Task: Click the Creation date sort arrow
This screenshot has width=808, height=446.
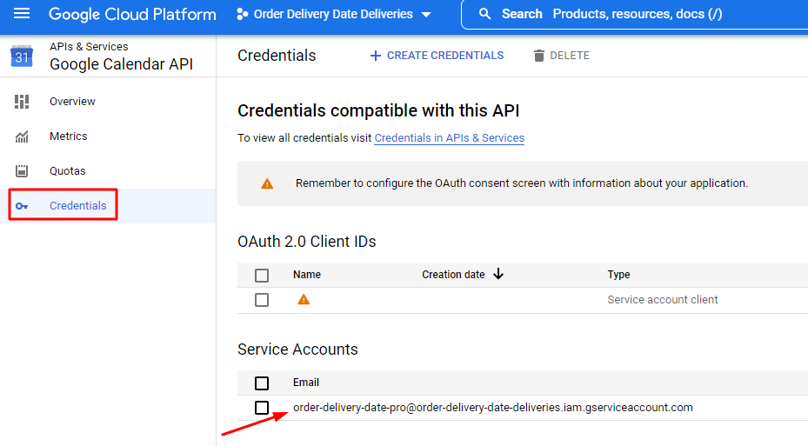Action: coord(497,274)
